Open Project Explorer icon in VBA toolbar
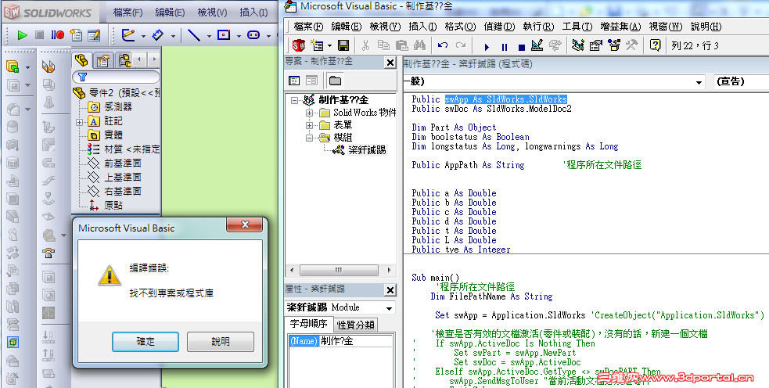Viewport: 769px width, 388px height. coord(578,45)
